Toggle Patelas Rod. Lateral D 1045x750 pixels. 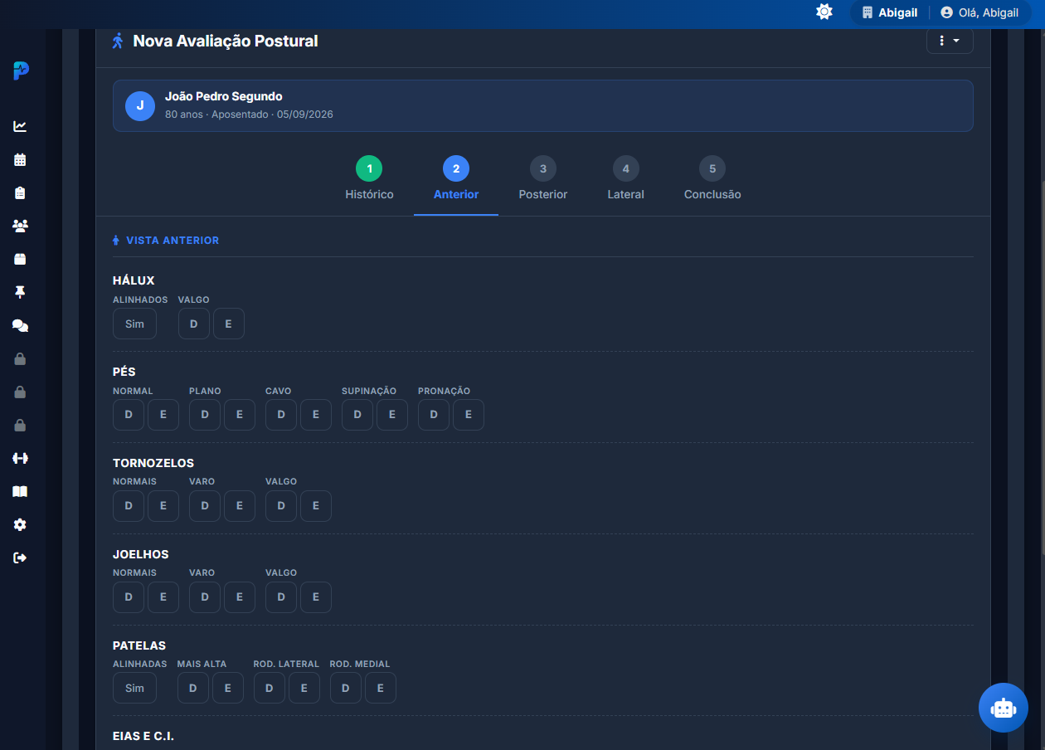coord(270,688)
